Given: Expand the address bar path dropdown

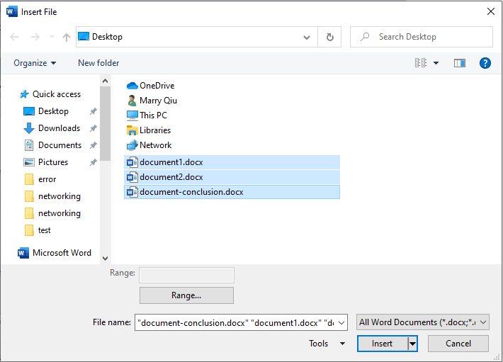Looking at the screenshot, I should [307, 37].
